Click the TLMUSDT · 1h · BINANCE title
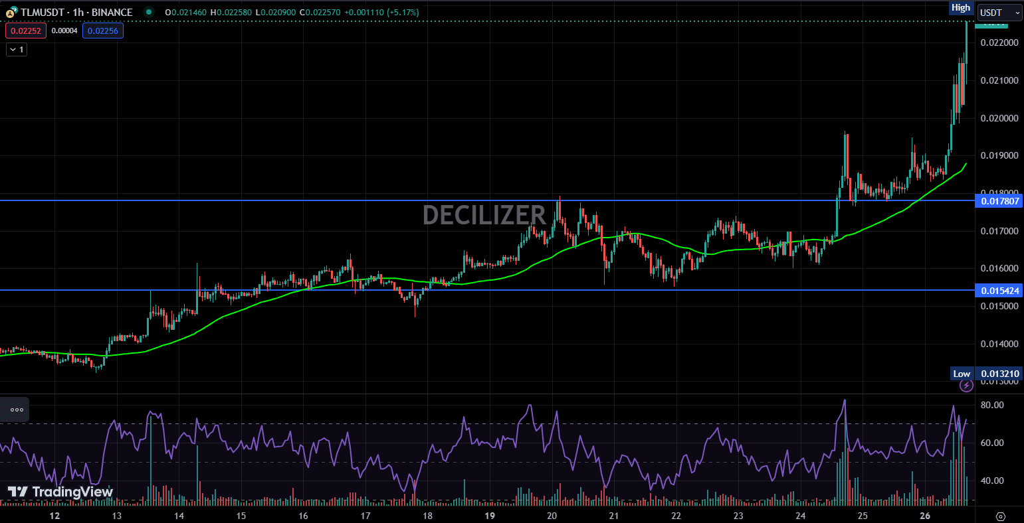The width and height of the screenshot is (1024, 523). [x=76, y=12]
